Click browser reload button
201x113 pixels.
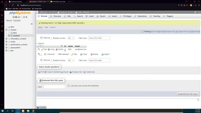pos(13,5)
